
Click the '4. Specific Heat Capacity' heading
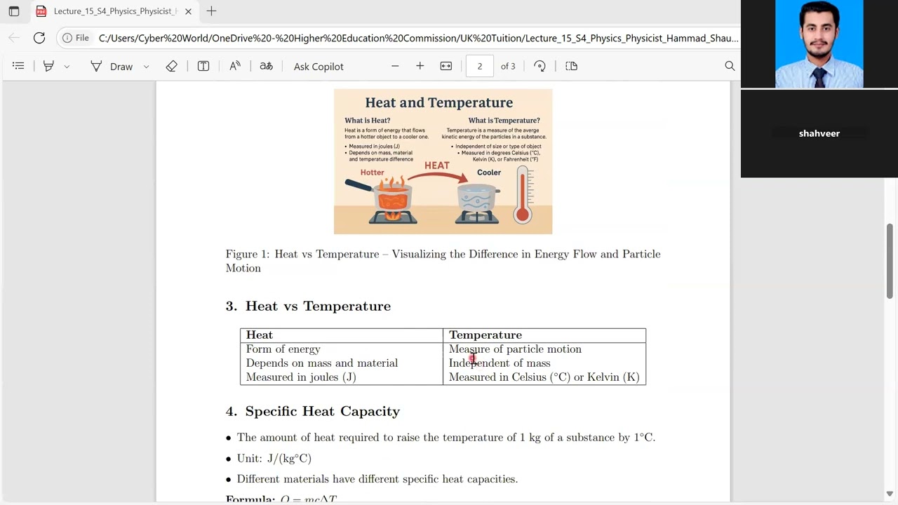[313, 411]
